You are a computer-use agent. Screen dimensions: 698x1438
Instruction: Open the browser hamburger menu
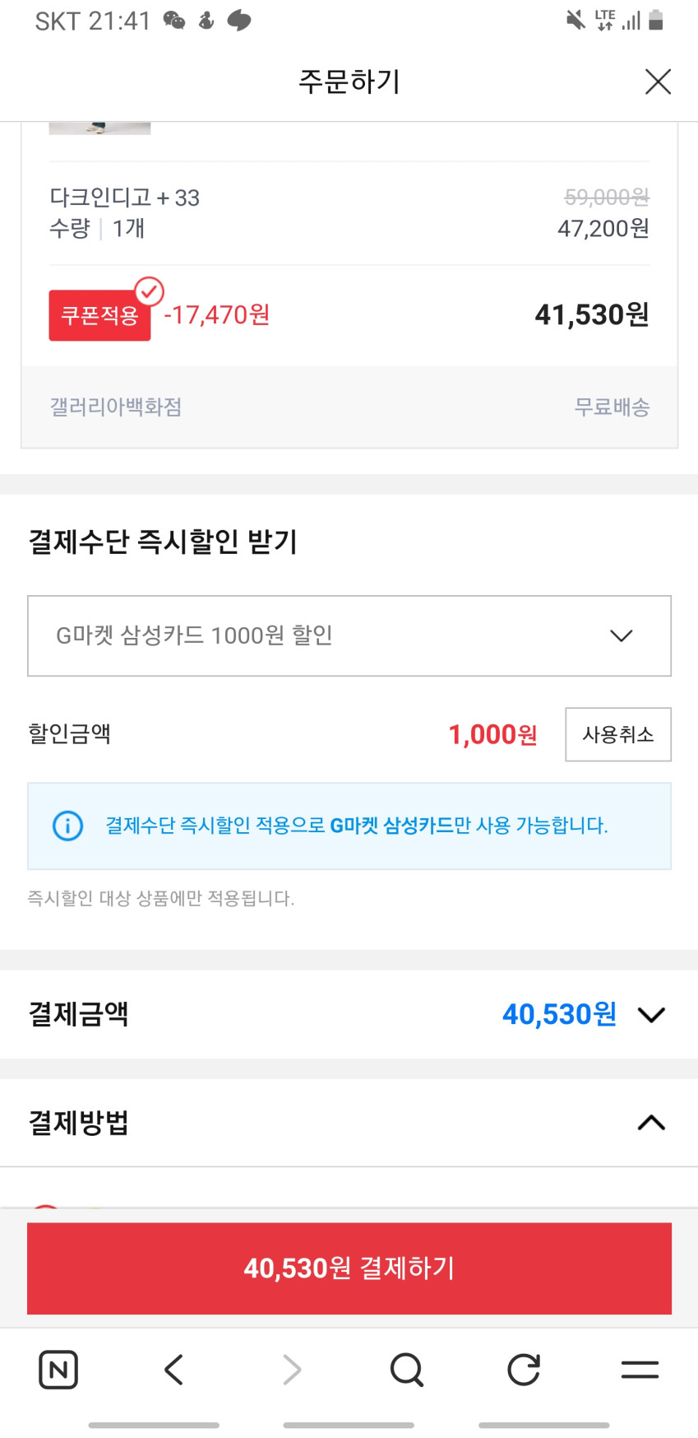(640, 1370)
